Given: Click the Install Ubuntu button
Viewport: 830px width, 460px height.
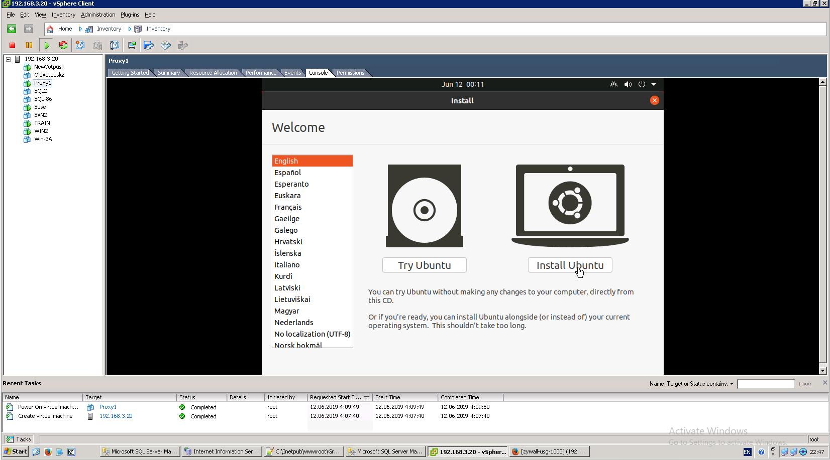Looking at the screenshot, I should point(570,265).
